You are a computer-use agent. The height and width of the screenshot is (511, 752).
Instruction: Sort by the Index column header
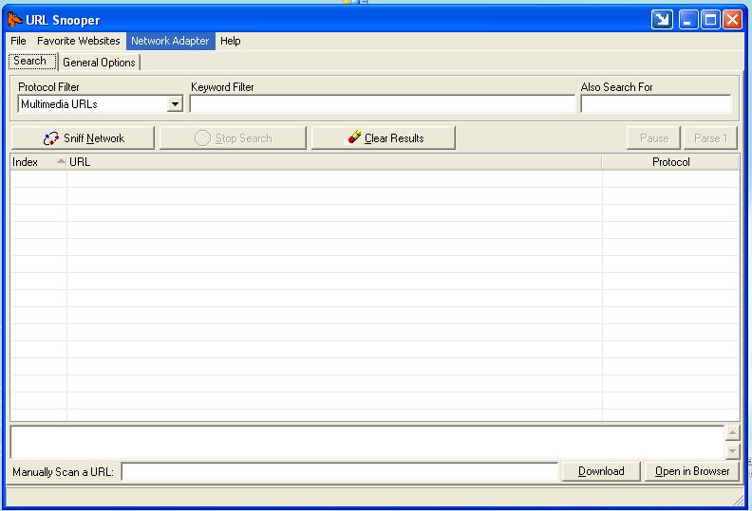pos(38,162)
